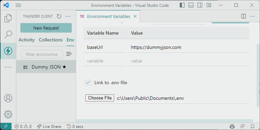The height and width of the screenshot is (130, 260).
Task: Click the VS Code logo icon
Action: (x=6, y=5)
